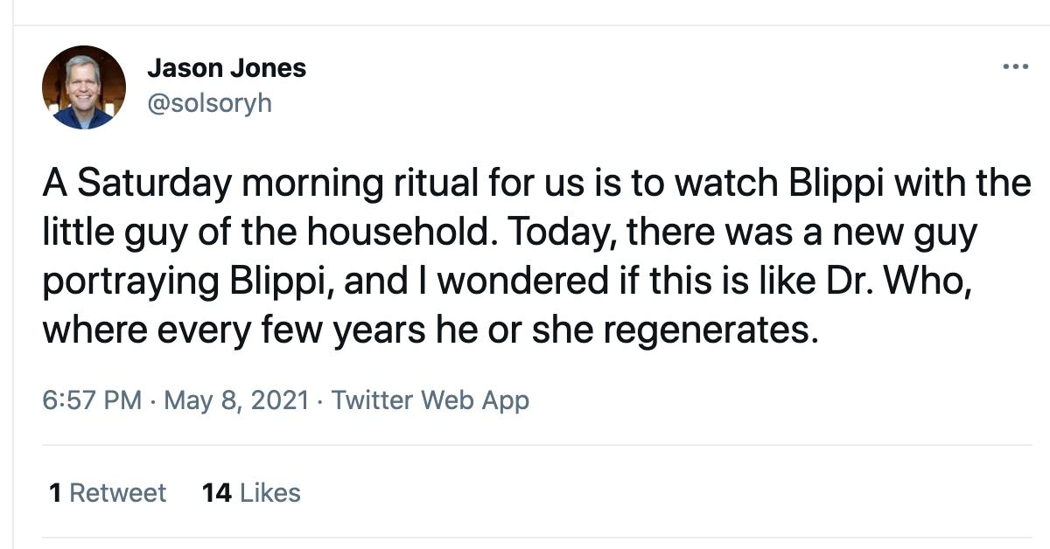
Task: Click the Twitter Web App source link
Action: point(430,400)
